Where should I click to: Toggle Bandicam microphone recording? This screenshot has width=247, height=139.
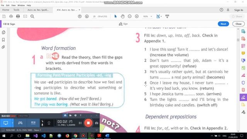point(42,125)
